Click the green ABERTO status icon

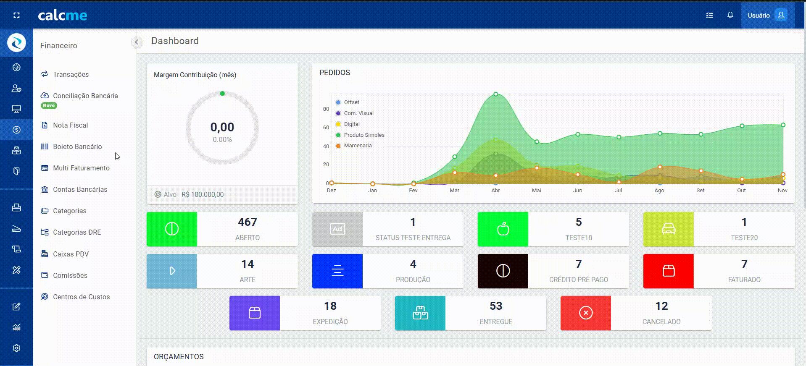pyautogui.click(x=172, y=229)
